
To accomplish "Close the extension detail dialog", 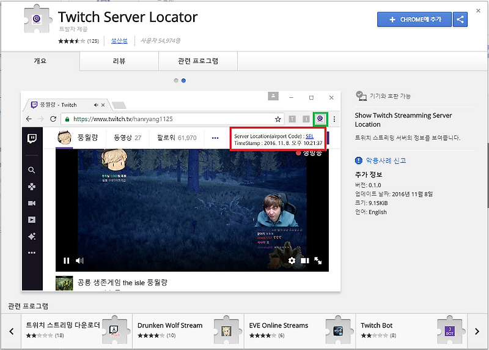I will [478, 10].
